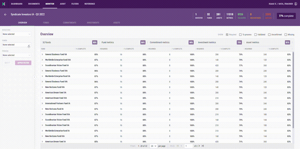
Task: Click the 81% Asset metrics badge
Action: click(x=287, y=42)
